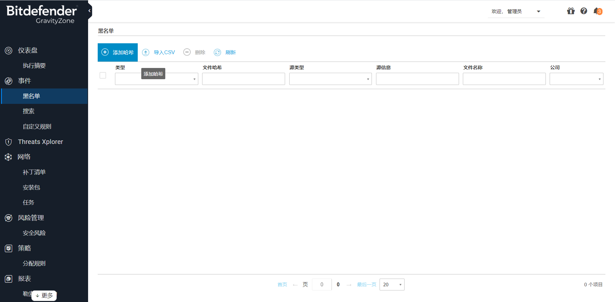Click the 首页 first page link
This screenshot has height=302, width=615.
[282, 285]
